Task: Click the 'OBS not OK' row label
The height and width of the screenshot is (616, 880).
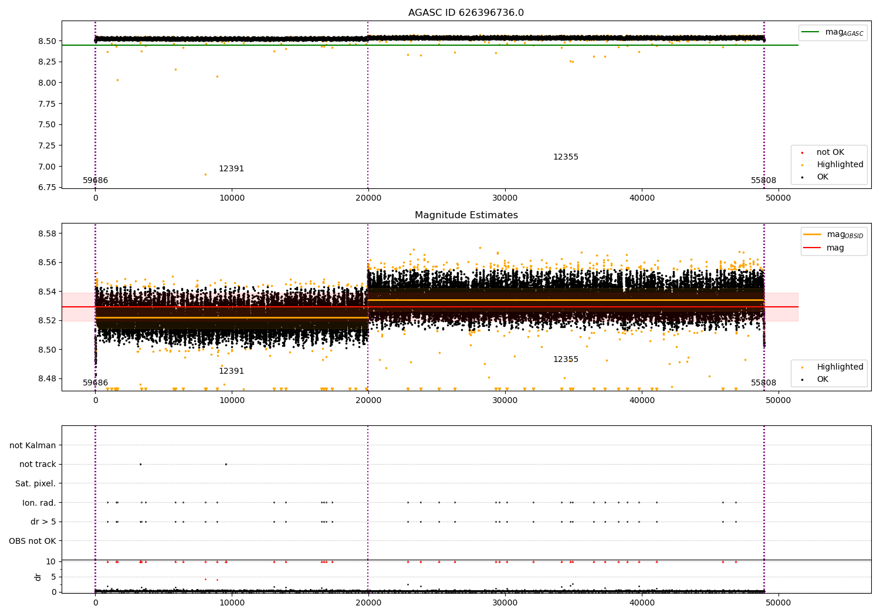Action: (x=33, y=541)
